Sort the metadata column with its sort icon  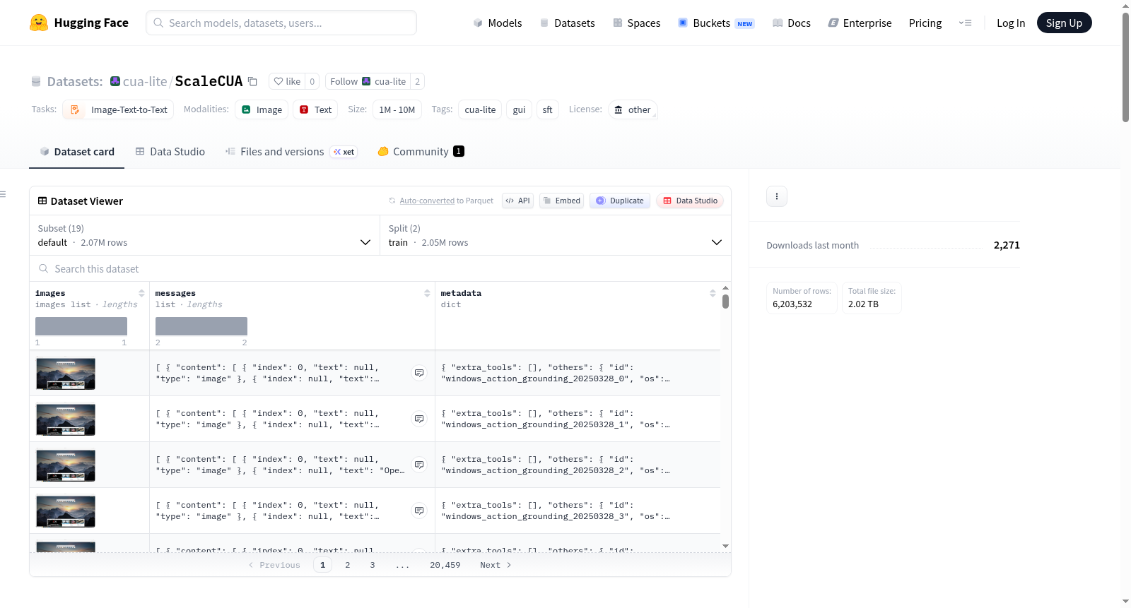[x=713, y=293]
